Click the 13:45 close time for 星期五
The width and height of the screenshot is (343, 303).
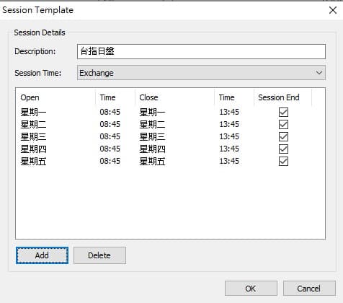[x=229, y=161]
